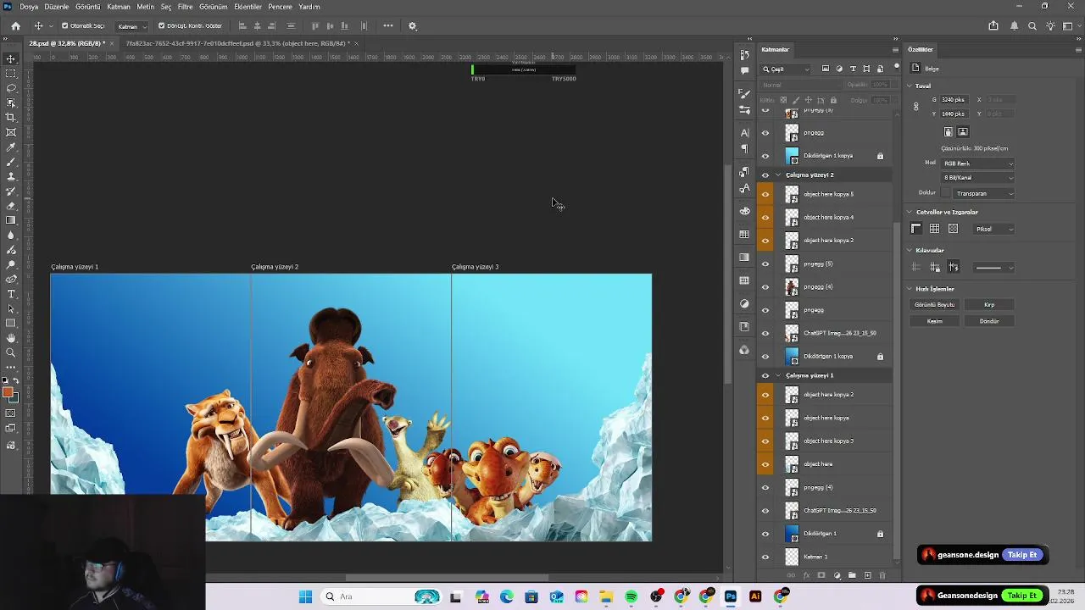The width and height of the screenshot is (1085, 610).
Task: Select the Brush tool
Action: tap(11, 162)
